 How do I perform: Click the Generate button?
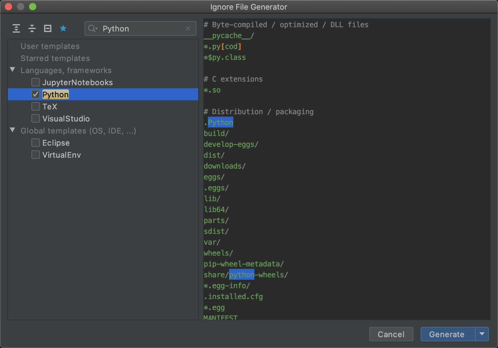click(448, 334)
